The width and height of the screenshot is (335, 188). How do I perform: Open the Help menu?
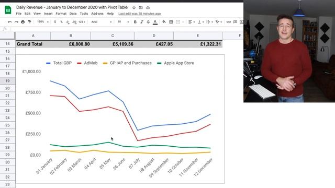click(110, 14)
